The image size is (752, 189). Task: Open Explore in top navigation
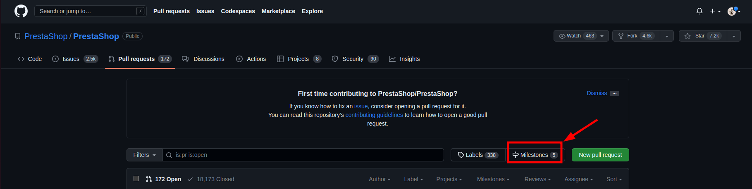tap(312, 11)
